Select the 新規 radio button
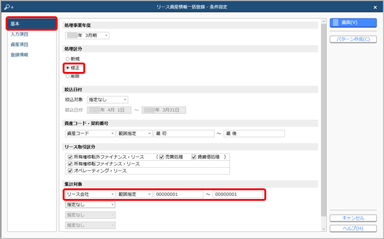Screen dimensions: 384x239 coord(68,59)
